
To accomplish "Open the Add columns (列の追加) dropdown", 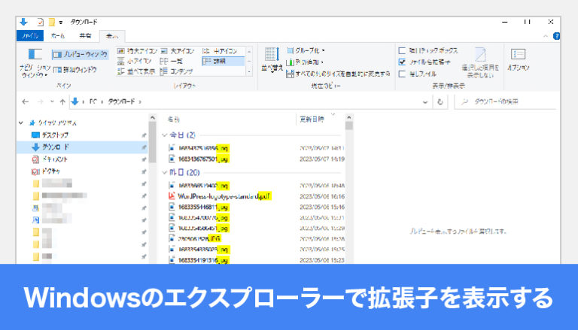I will [x=305, y=62].
